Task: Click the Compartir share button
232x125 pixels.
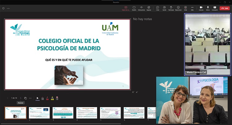Action: pos(215,8)
